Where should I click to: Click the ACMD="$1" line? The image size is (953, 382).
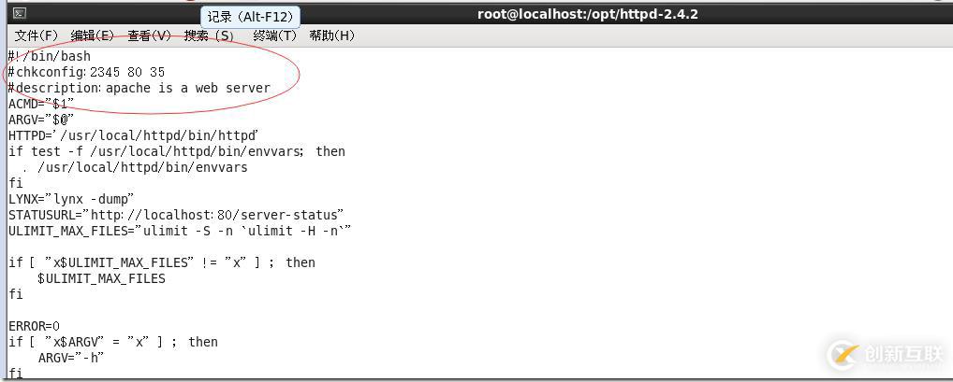point(41,104)
